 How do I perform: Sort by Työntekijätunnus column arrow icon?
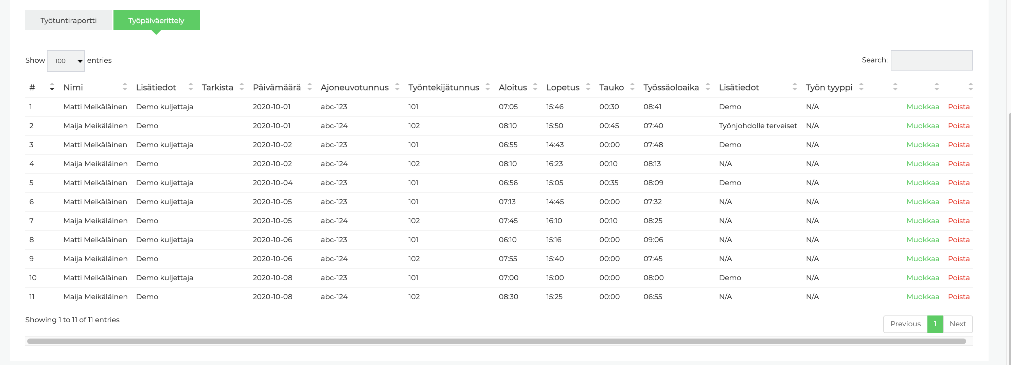point(487,87)
